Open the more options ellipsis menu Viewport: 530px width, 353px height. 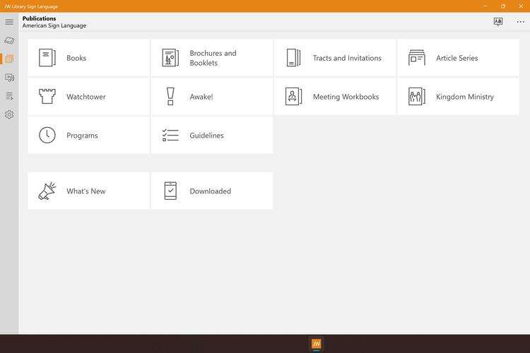[520, 22]
